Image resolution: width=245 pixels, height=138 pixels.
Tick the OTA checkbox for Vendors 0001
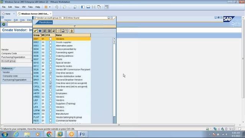click(51, 39)
